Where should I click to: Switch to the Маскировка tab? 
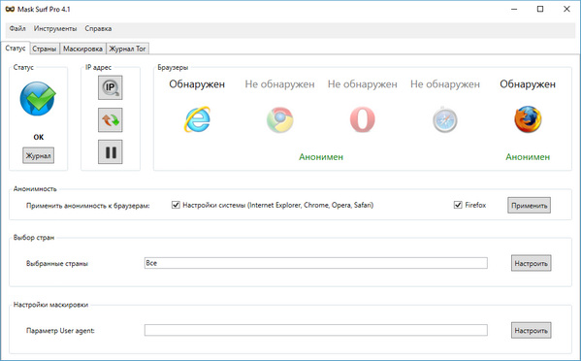82,49
